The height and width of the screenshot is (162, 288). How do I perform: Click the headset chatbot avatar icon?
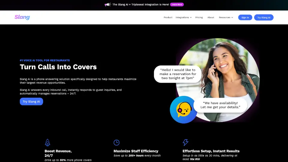coord(183,109)
